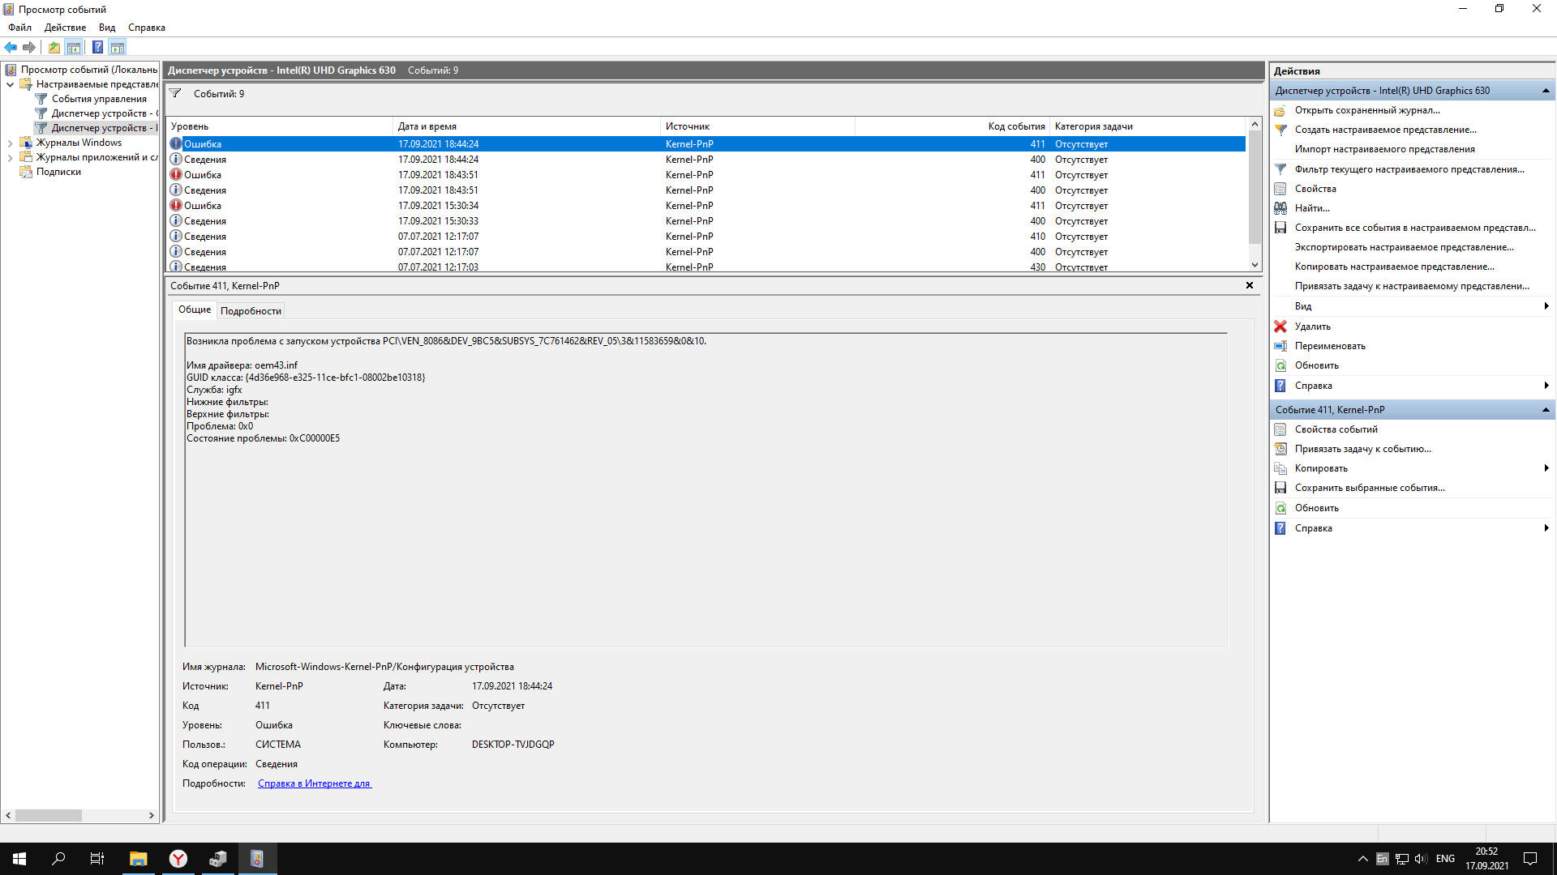Click the Filter current custom view icon
The image size is (1557, 875).
[1280, 169]
